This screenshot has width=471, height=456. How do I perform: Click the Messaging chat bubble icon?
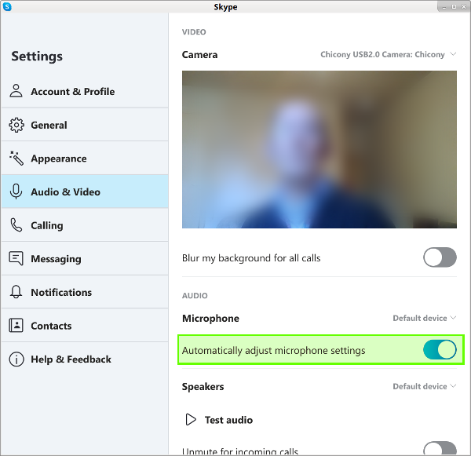click(16, 258)
